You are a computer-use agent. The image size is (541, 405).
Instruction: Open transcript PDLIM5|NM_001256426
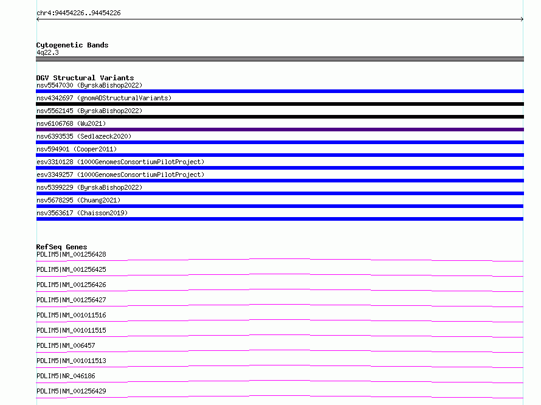(x=71, y=285)
